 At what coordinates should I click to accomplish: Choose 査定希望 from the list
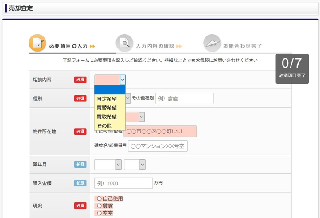point(110,99)
